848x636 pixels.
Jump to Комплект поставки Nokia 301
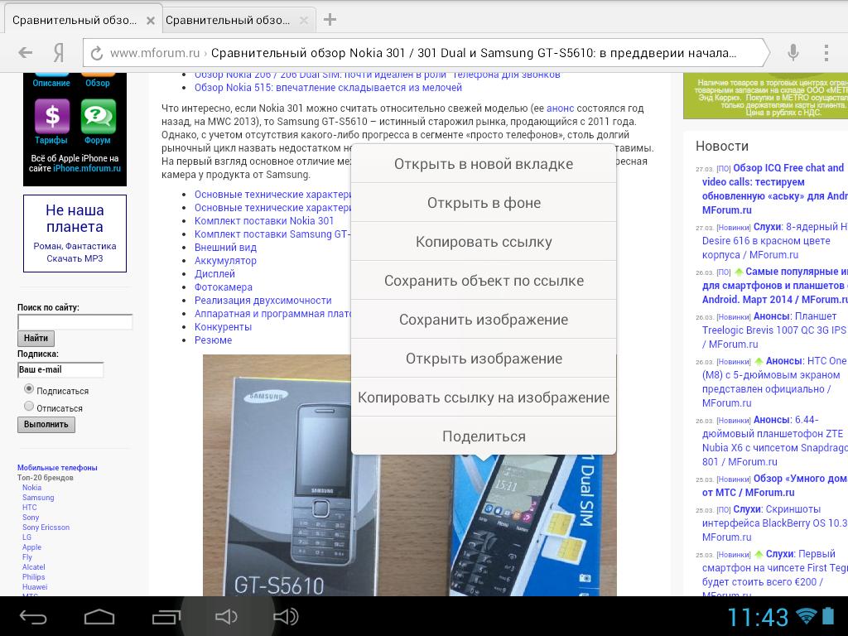(264, 220)
